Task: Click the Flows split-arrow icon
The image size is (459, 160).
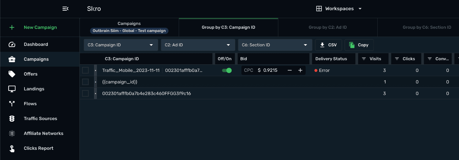Action: [x=12, y=104]
